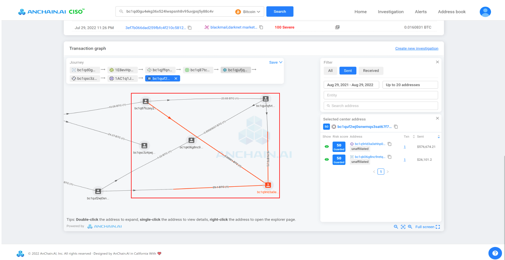505x260 pixels.
Task: Remove bc1quf2... from the journey
Action: tap(176, 78)
